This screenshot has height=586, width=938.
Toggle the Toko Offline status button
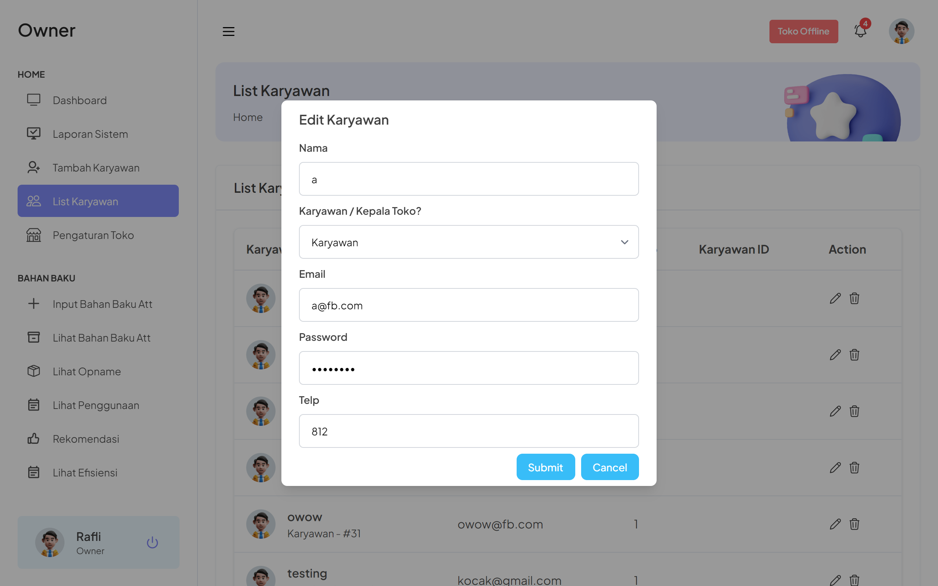click(803, 31)
